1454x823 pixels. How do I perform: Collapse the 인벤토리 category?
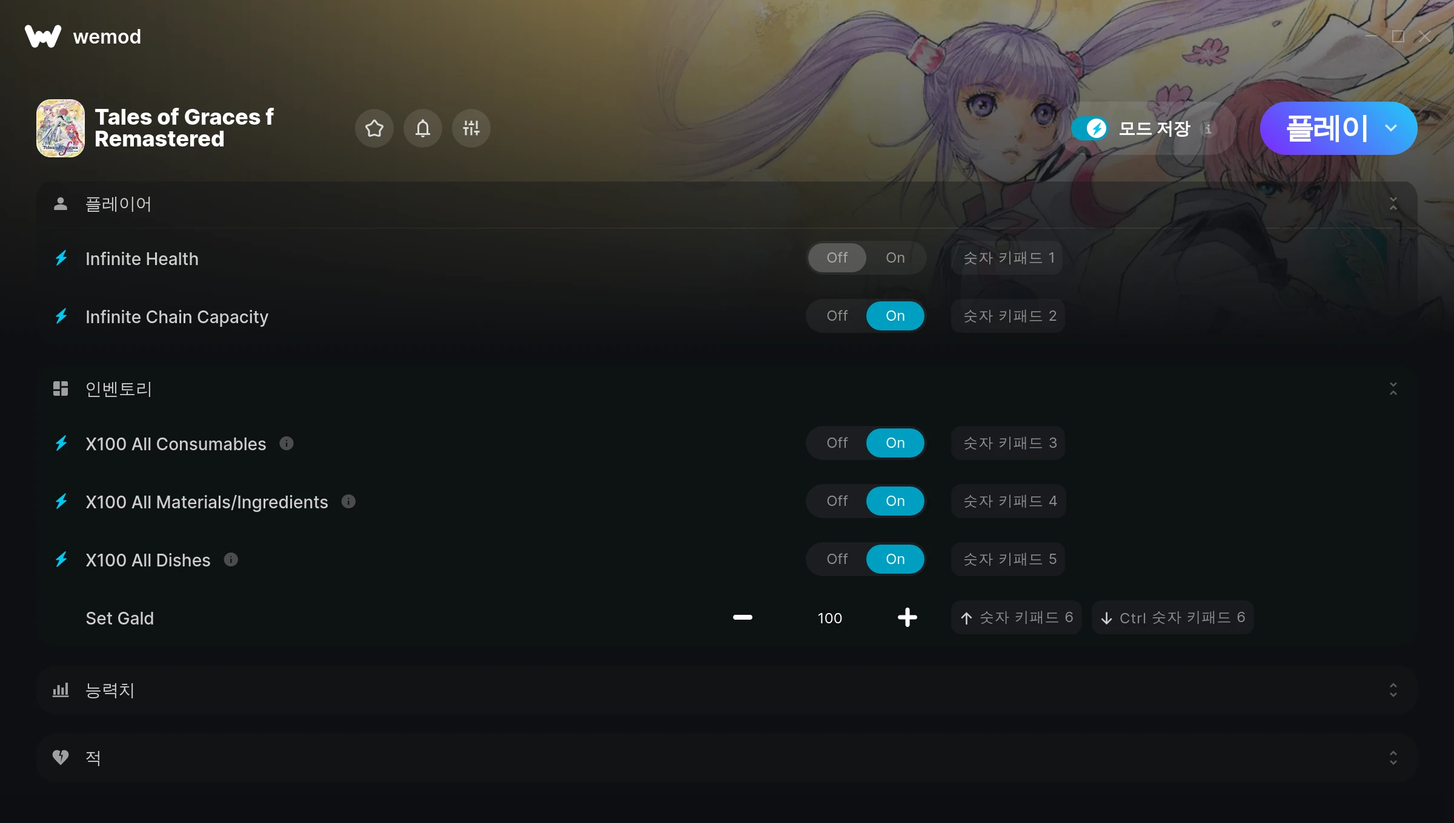(1393, 389)
